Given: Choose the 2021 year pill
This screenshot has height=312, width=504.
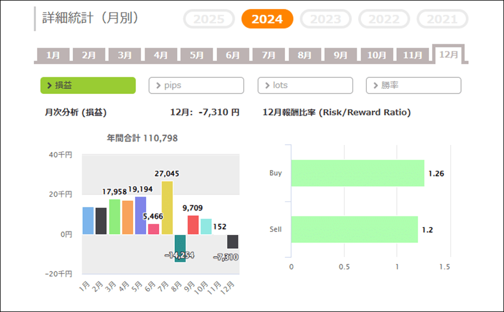Looking at the screenshot, I should pyautogui.click(x=442, y=19).
